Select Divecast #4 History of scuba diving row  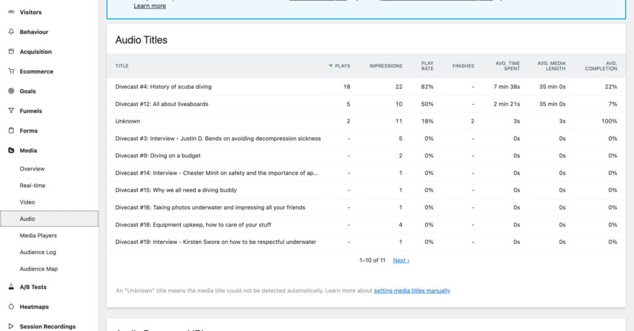point(163,87)
